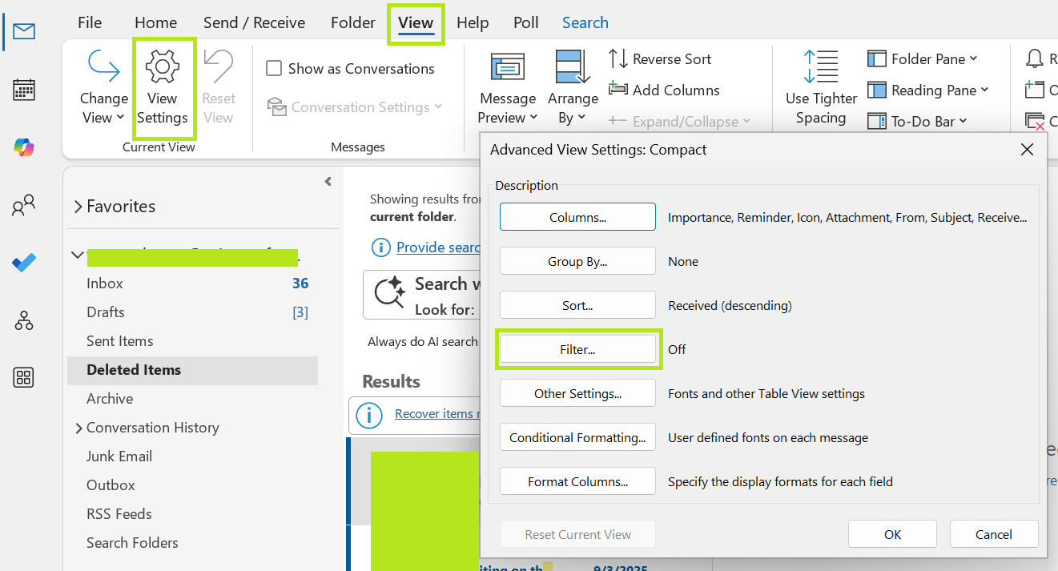Screen dimensions: 1058x571
Task: Open the To Do checkmark icon
Action: (24, 263)
